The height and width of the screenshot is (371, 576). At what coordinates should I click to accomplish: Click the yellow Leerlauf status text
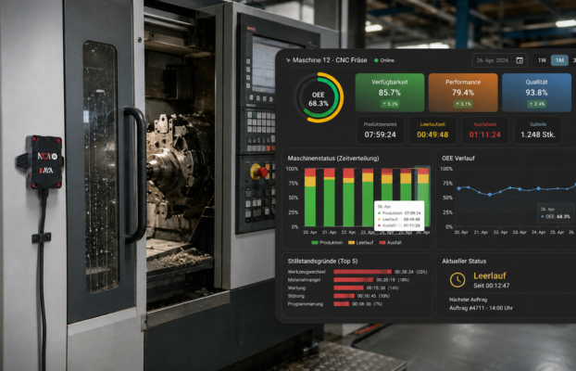coord(490,275)
